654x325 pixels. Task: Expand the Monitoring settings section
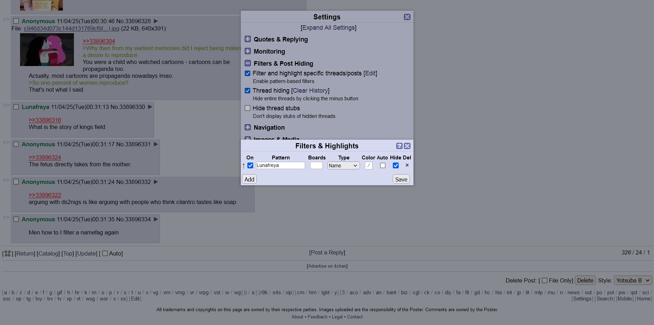pyautogui.click(x=248, y=51)
